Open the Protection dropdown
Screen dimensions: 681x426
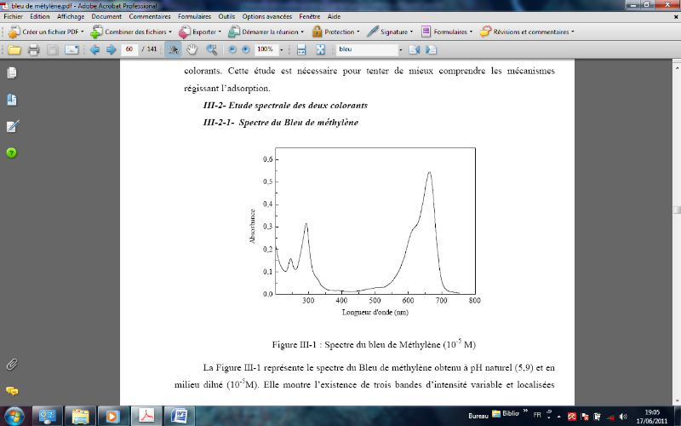click(x=335, y=32)
